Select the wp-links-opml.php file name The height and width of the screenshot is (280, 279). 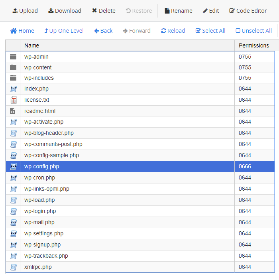click(47, 189)
